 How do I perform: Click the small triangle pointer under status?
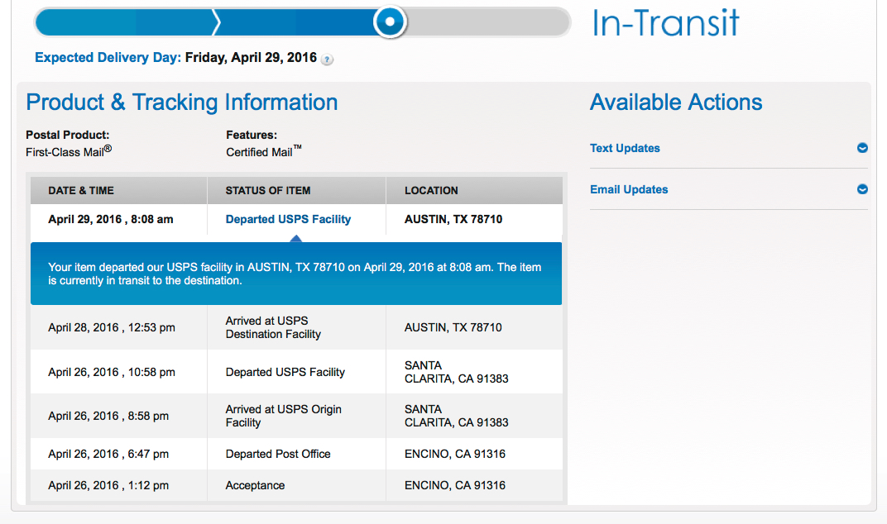pyautogui.click(x=295, y=239)
